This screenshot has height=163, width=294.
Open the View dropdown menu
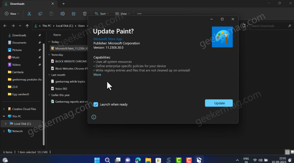[x=122, y=14]
